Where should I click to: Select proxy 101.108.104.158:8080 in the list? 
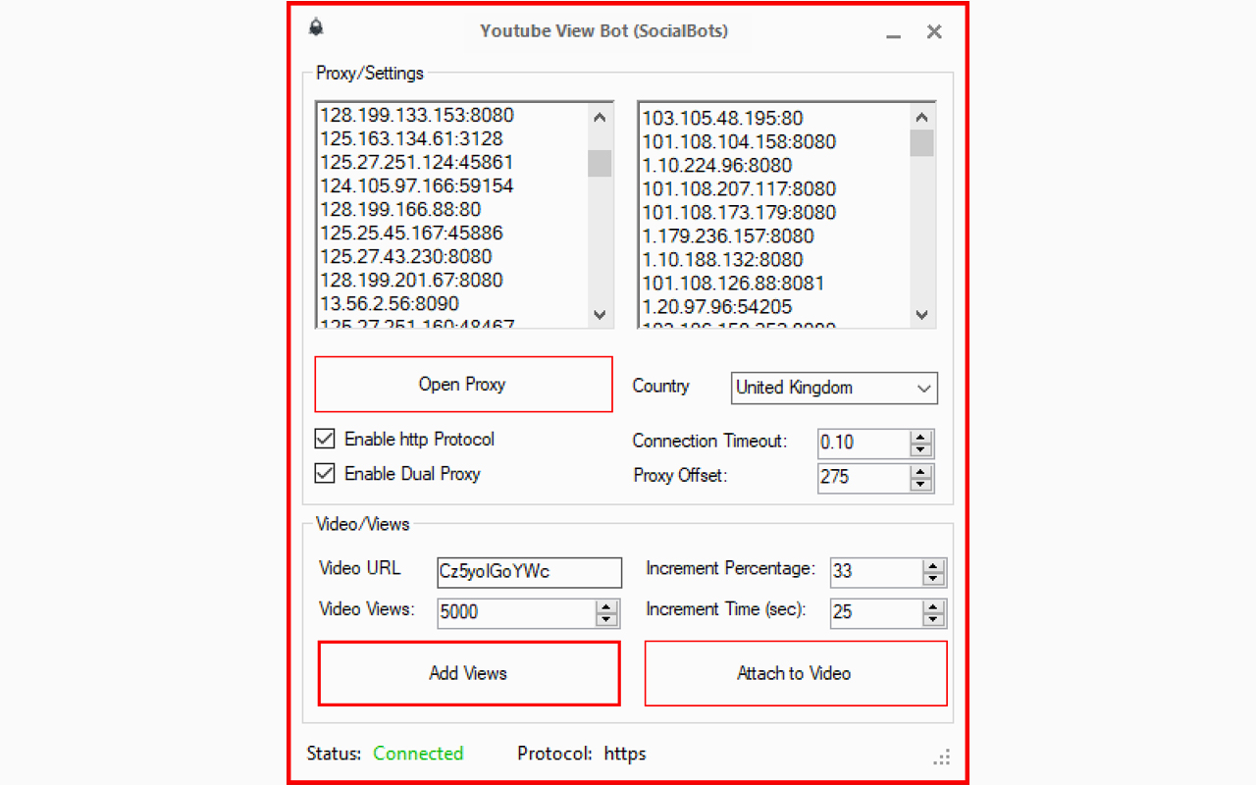point(739,142)
